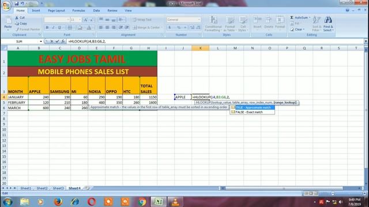The width and height of the screenshot is (369, 207).
Task: Choose FALSE - Exact match in autocomplete list
Action: pos(253,112)
